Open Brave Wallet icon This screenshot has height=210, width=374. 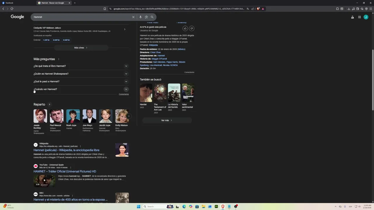coord(358,9)
